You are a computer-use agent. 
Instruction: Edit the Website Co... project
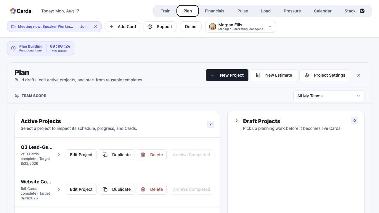point(81,189)
